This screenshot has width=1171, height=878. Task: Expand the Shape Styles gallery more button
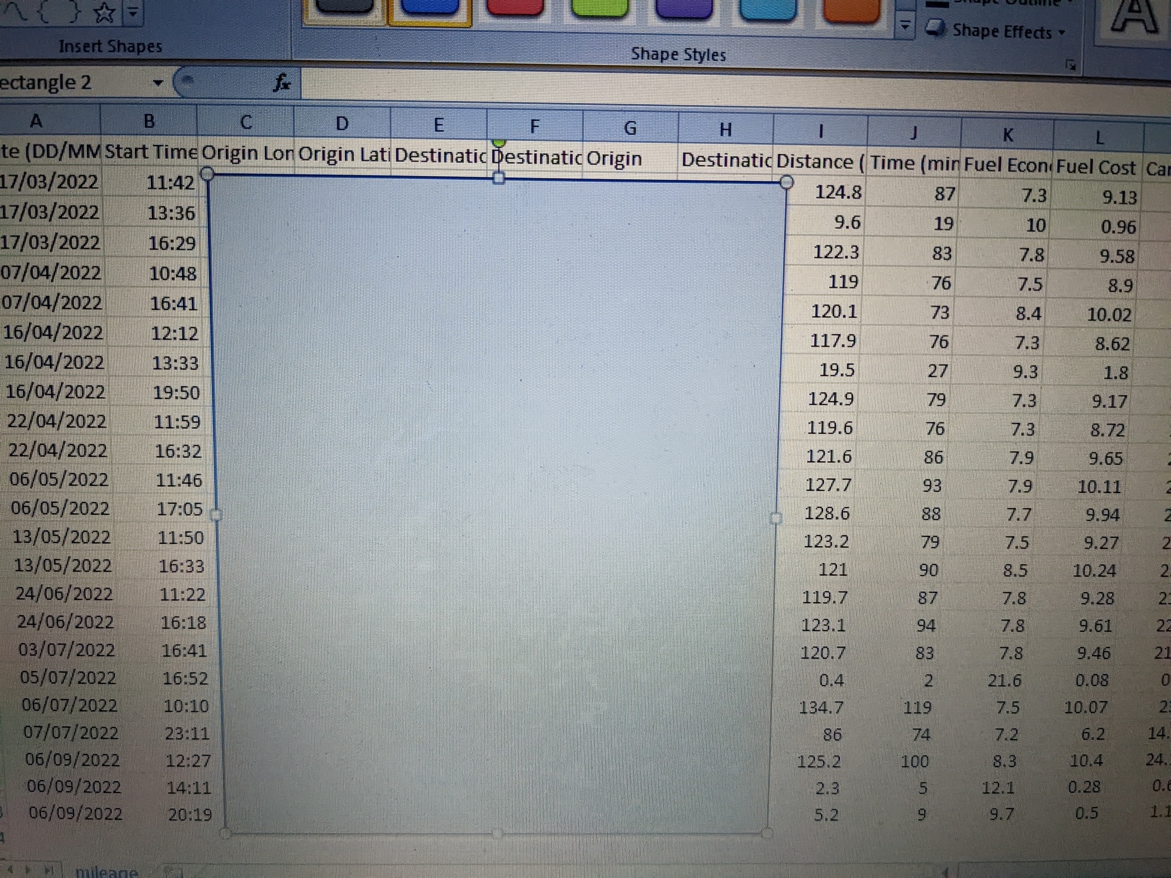(x=905, y=26)
